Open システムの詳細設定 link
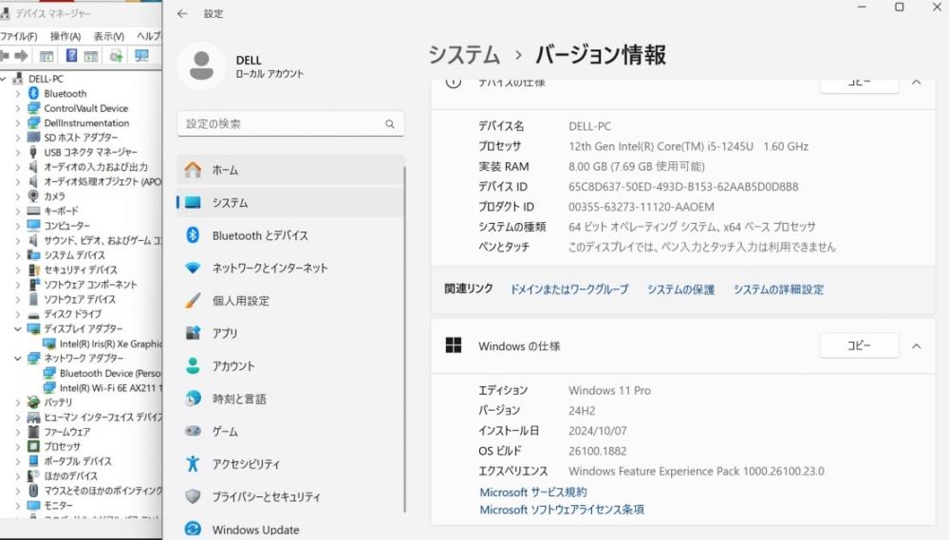This screenshot has height=540, width=949. click(x=779, y=289)
